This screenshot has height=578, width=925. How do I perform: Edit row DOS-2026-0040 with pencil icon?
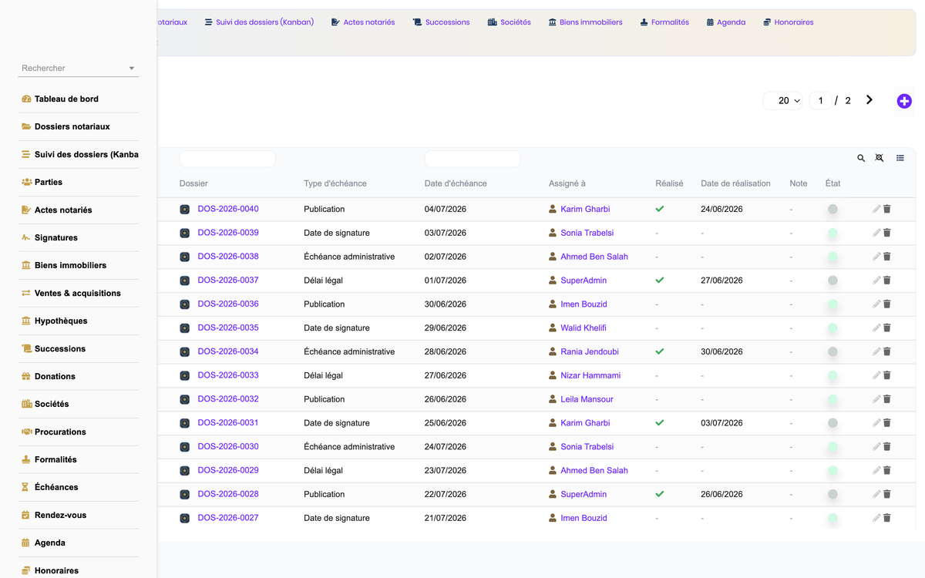[876, 209]
